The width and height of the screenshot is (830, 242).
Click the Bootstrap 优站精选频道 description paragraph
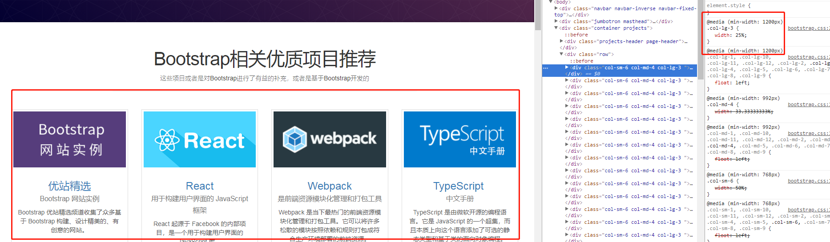pyautogui.click(x=70, y=221)
